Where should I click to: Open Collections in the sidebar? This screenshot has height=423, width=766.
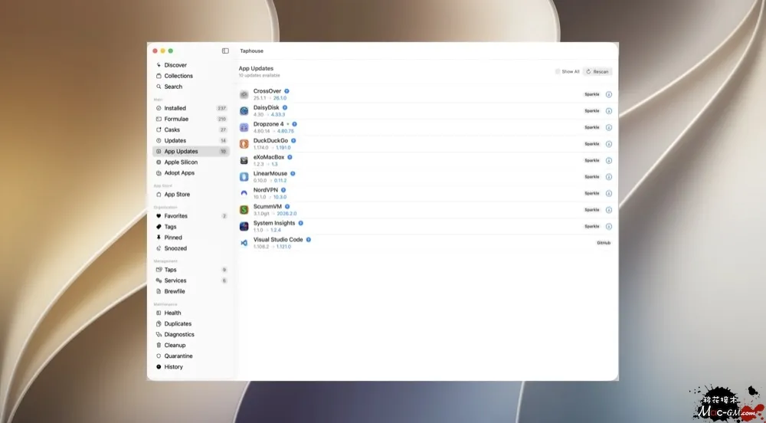point(191,76)
